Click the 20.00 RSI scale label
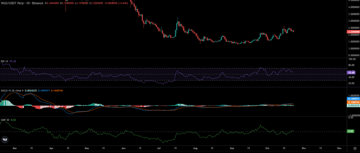Screen dimensions: 360x153 coord(351,83)
